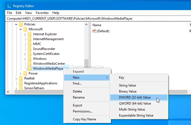Click the horizontal scroll-left arrow
Image resolution: width=191 pixels, height=125 pixels.
[8, 92]
